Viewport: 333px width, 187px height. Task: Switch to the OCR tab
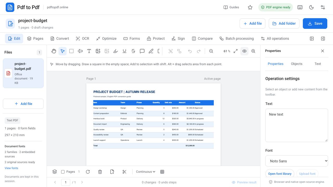click(x=82, y=38)
